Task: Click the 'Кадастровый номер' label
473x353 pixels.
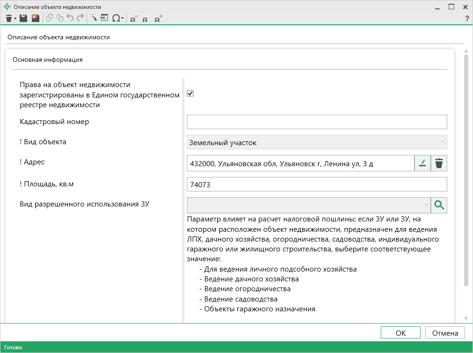Action: [x=54, y=121]
